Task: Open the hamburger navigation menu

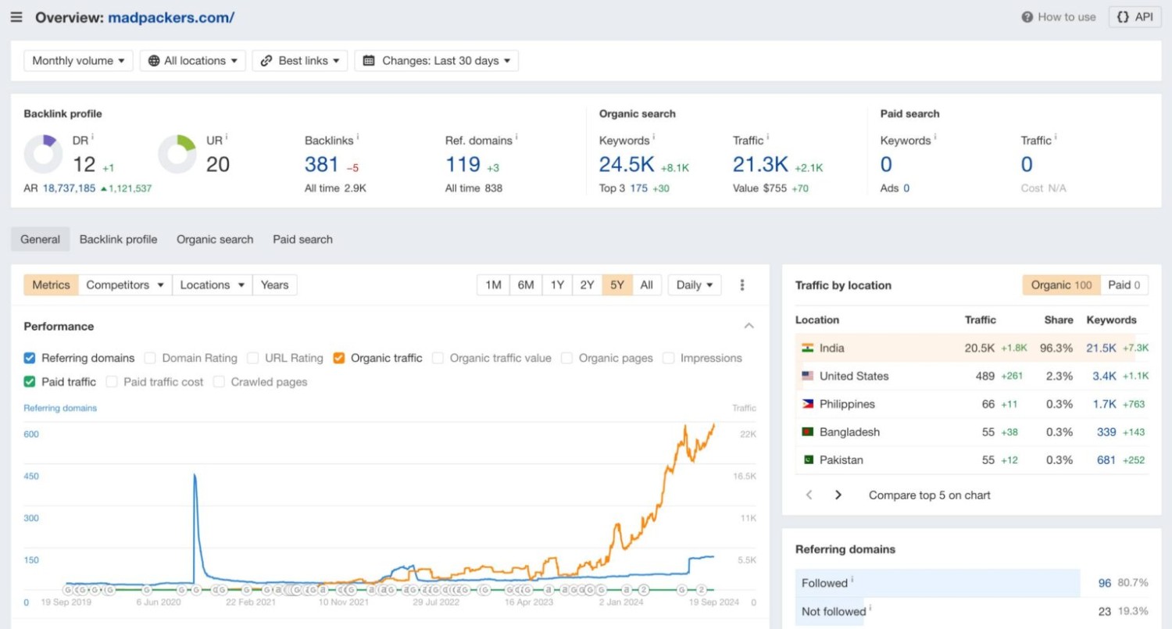Action: pos(16,16)
